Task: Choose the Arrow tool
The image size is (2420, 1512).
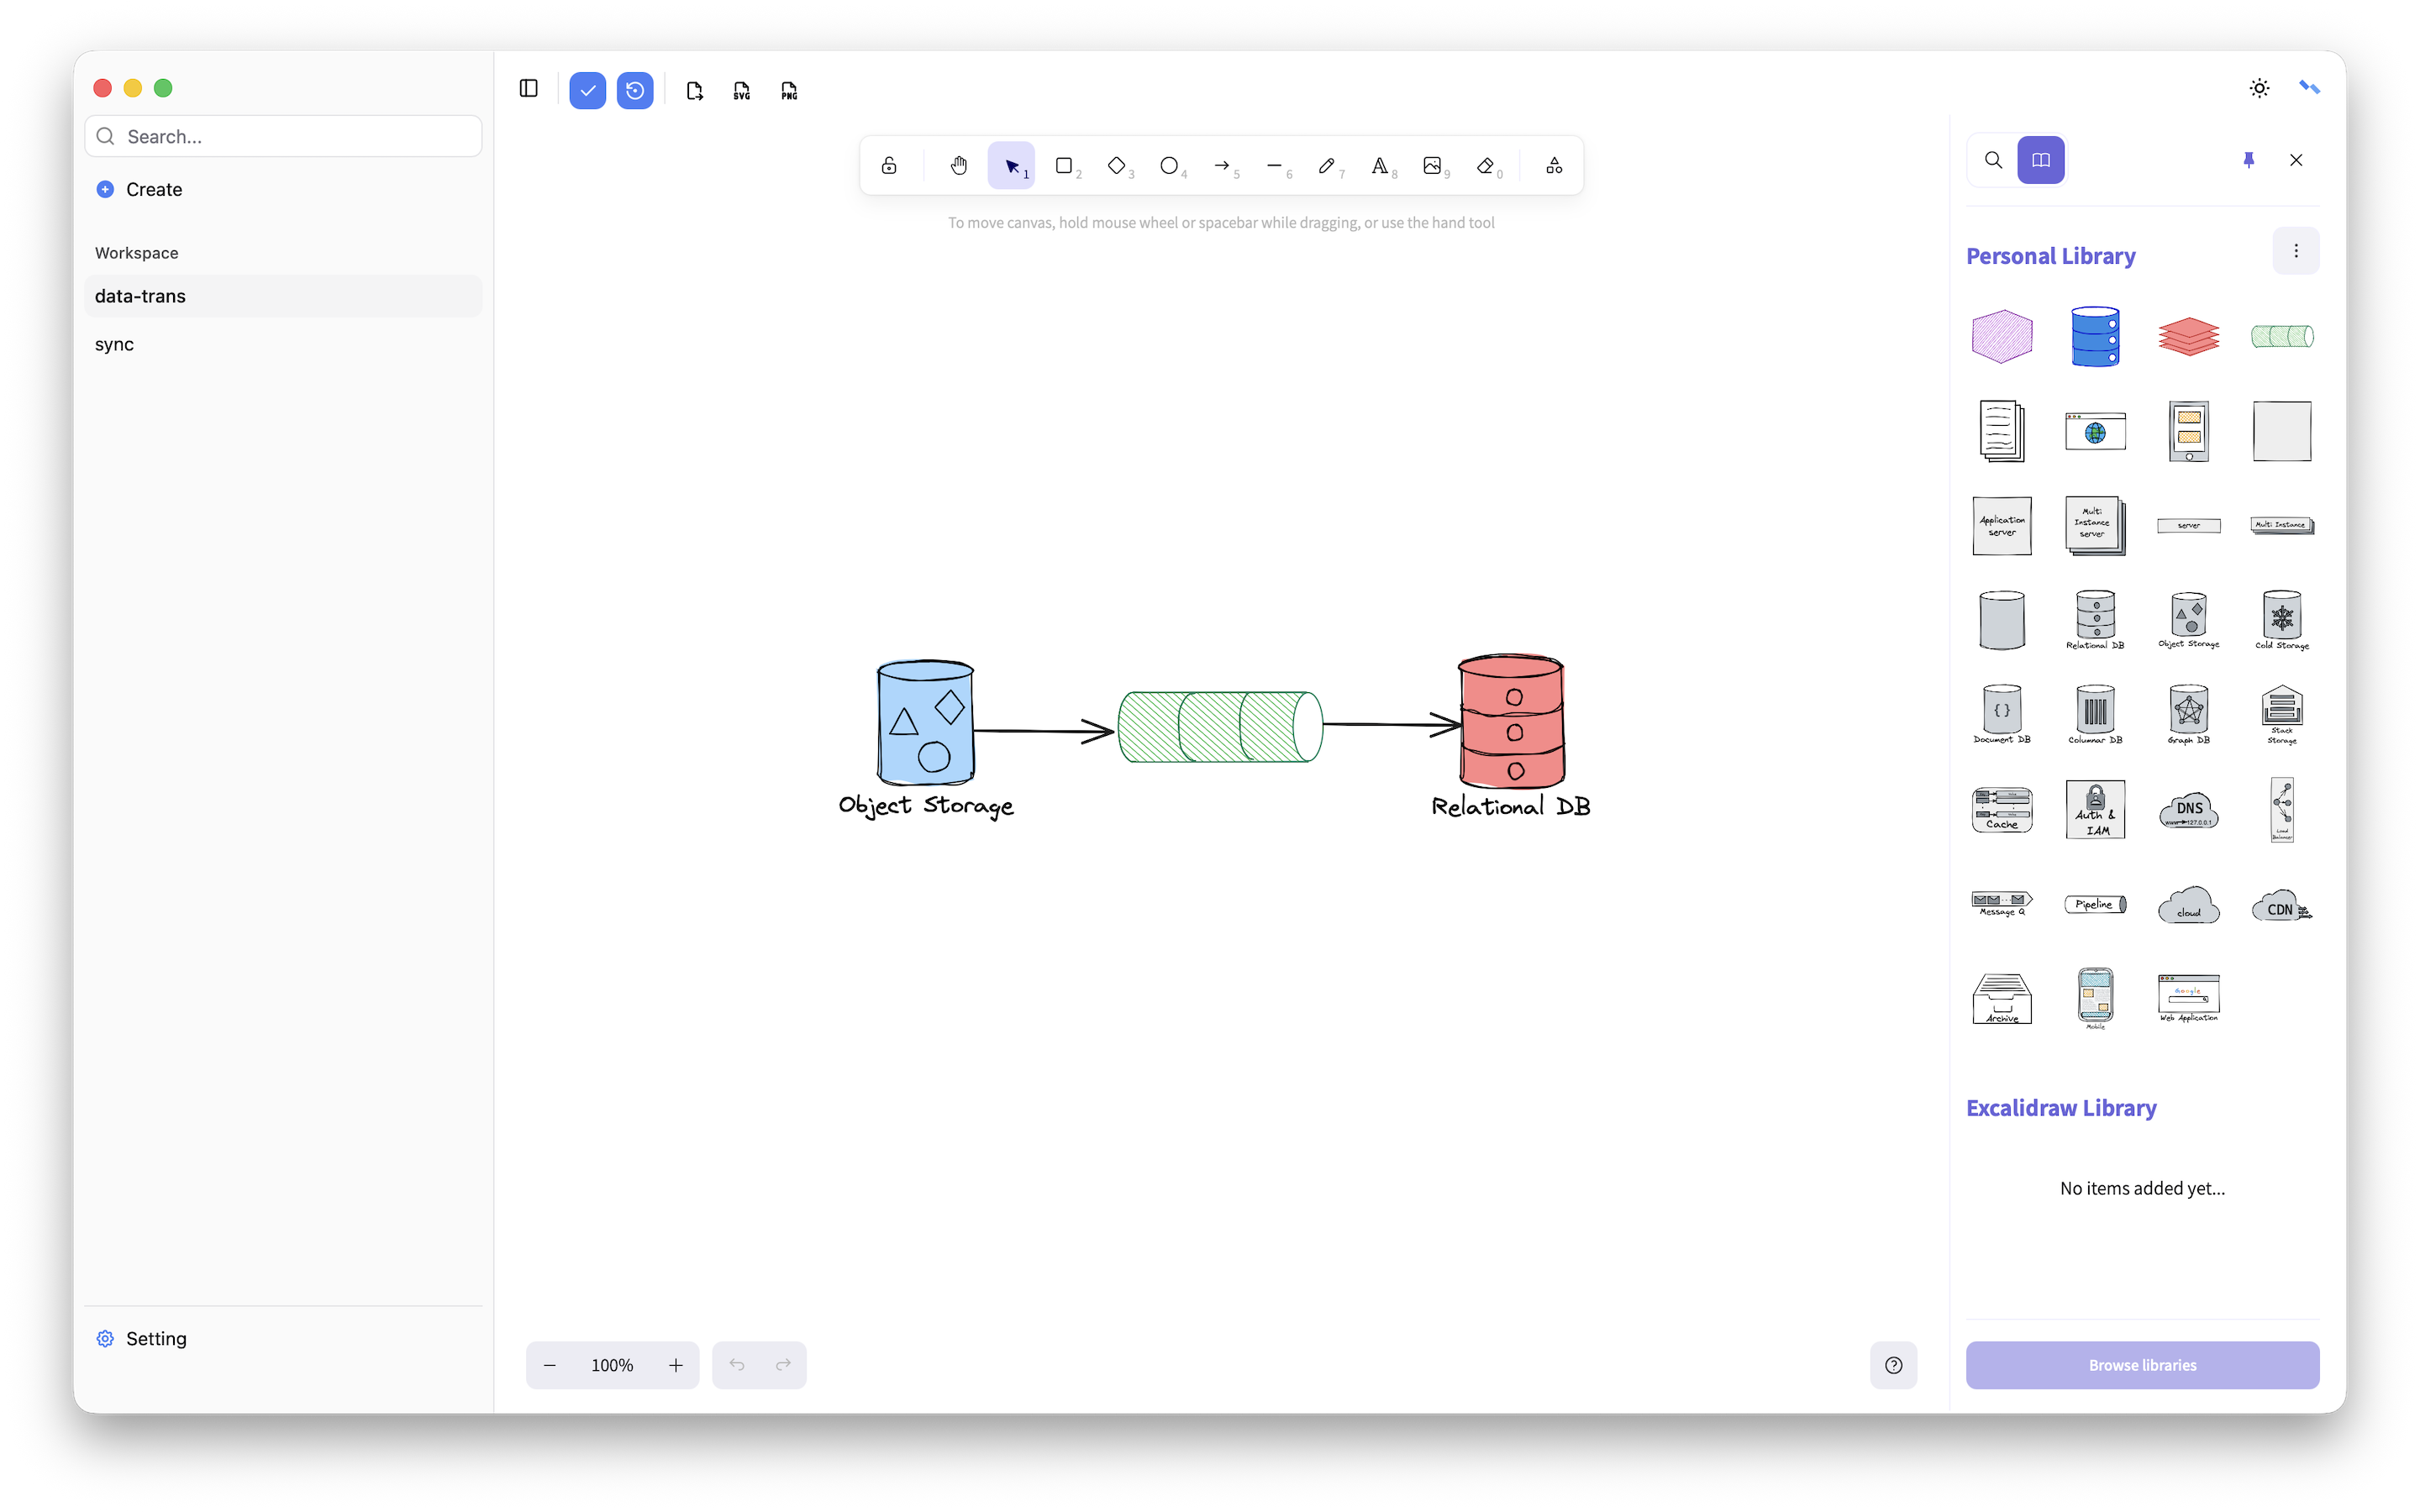Action: [x=1222, y=166]
